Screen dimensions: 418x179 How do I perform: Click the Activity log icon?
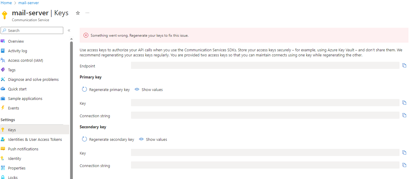coord(3,51)
